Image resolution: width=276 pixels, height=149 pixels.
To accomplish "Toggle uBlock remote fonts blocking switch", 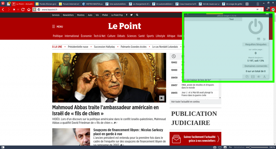I will pyautogui.click(x=264, y=77).
